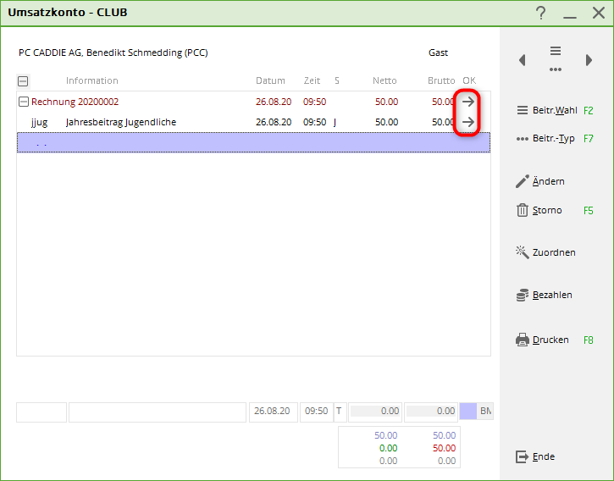Click the article code input field
614x481 pixels.
tap(41, 412)
